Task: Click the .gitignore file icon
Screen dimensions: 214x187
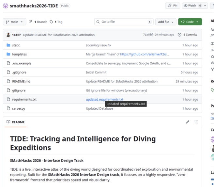Action: pos(8,72)
